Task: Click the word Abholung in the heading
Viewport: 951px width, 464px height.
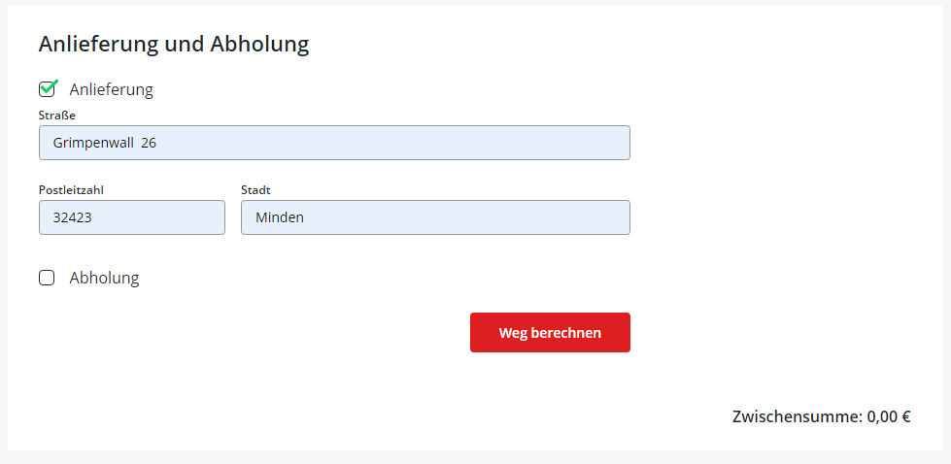Action: (259, 44)
